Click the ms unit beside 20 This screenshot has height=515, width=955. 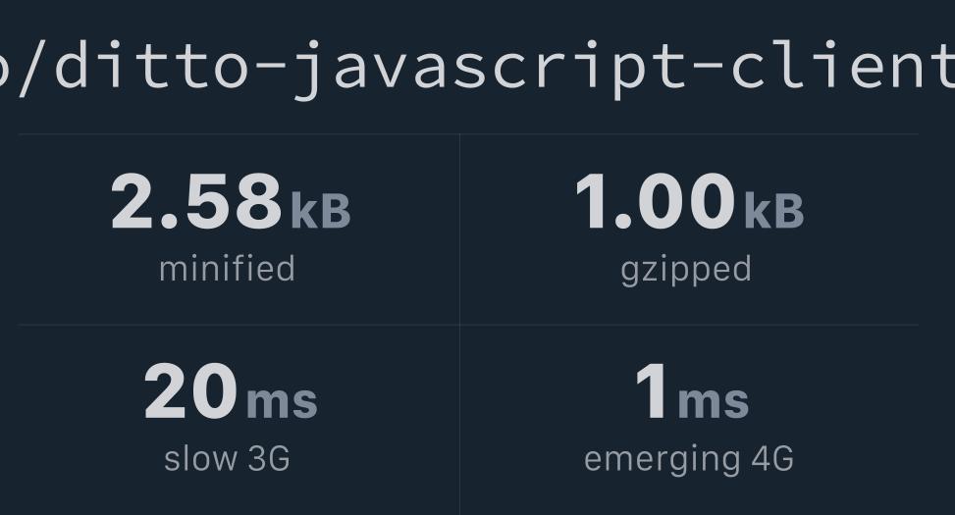[x=282, y=402]
